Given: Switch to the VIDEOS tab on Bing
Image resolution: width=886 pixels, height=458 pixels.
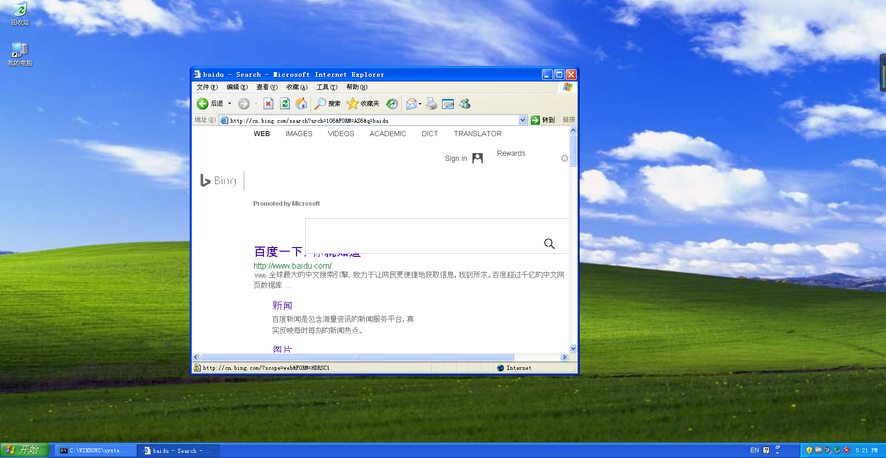Looking at the screenshot, I should [x=341, y=134].
